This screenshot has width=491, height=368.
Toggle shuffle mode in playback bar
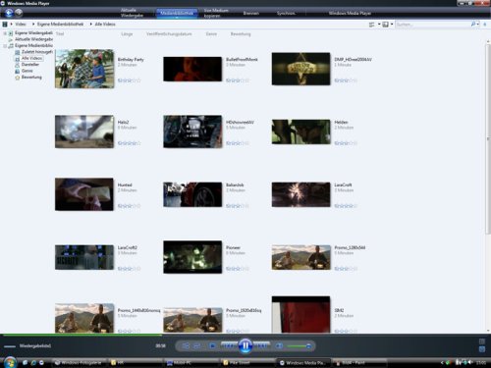[186, 345]
